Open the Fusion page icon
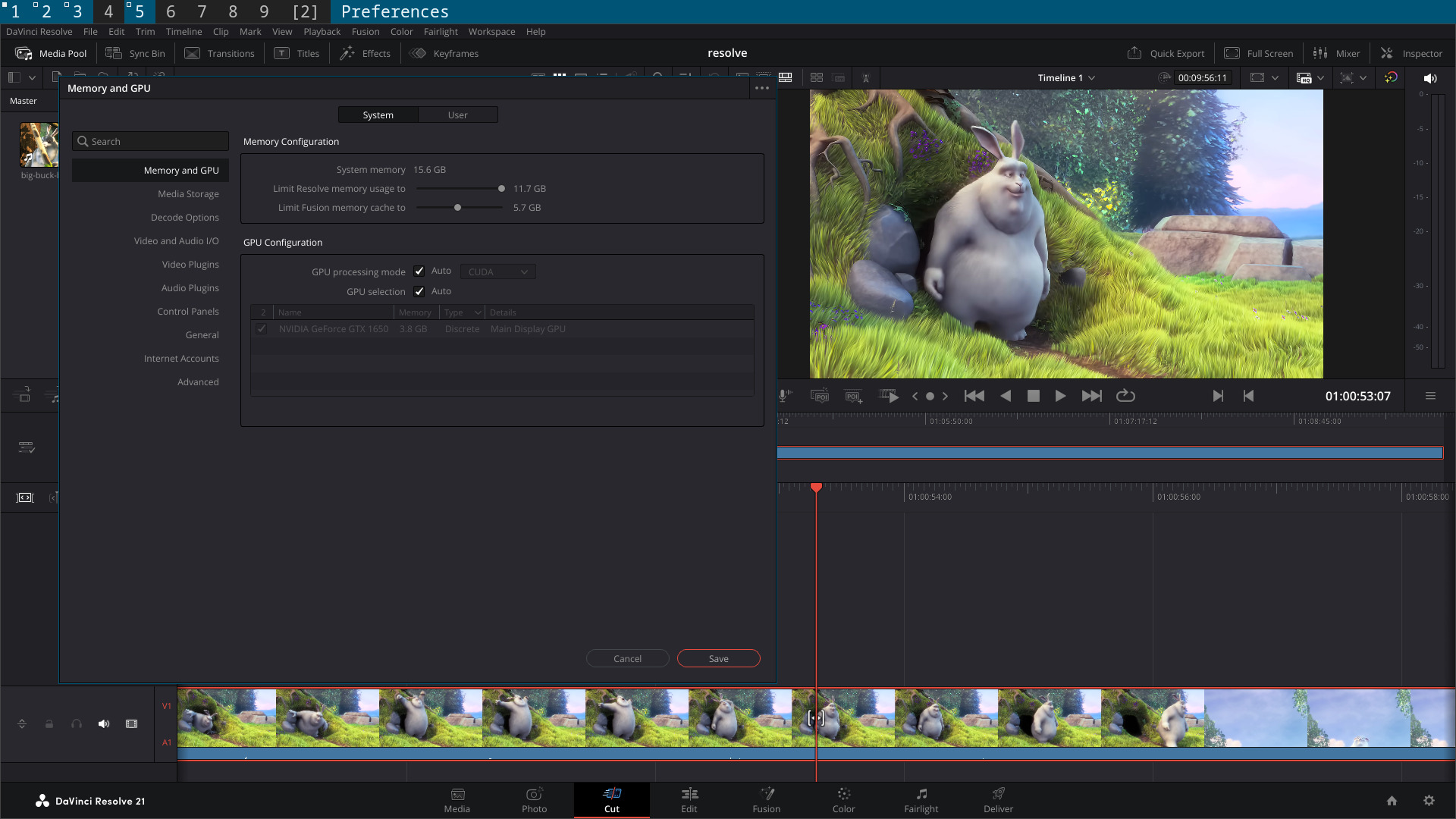The width and height of the screenshot is (1456, 819). (767, 800)
